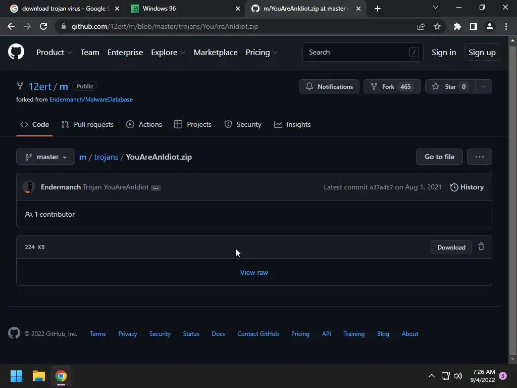Click the trash delete file icon

481,247
